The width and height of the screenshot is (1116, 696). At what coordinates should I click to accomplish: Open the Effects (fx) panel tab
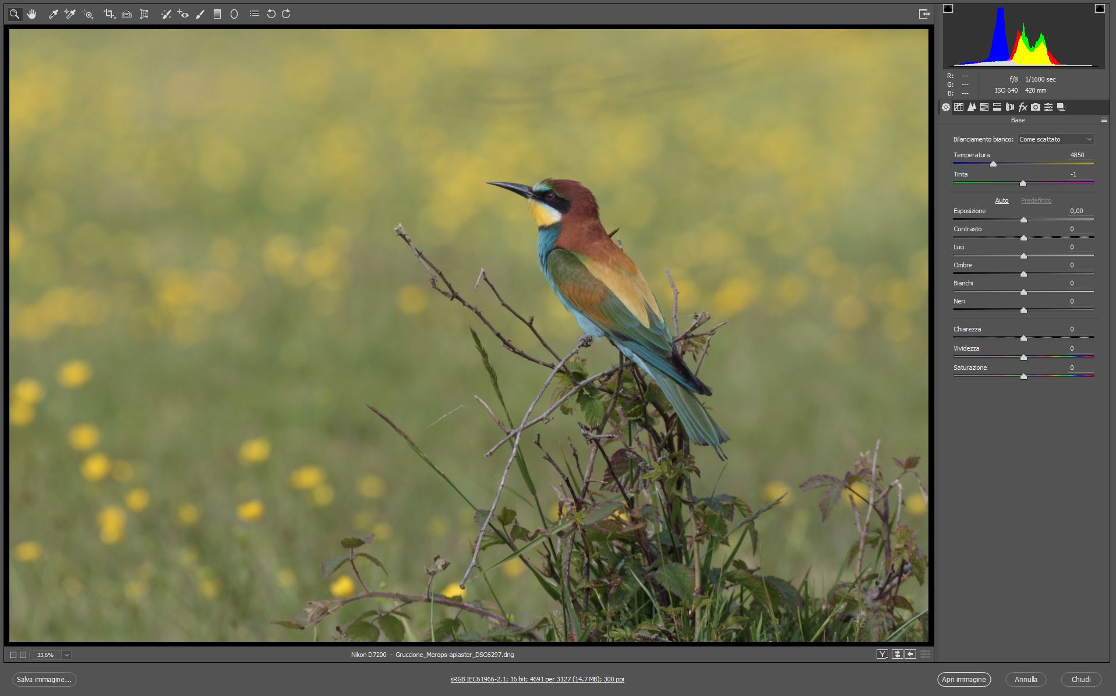pyautogui.click(x=1022, y=107)
